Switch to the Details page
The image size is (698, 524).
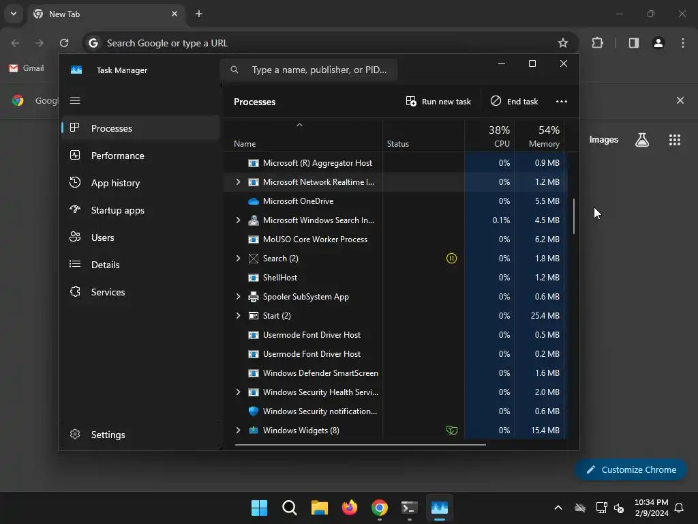(140, 265)
